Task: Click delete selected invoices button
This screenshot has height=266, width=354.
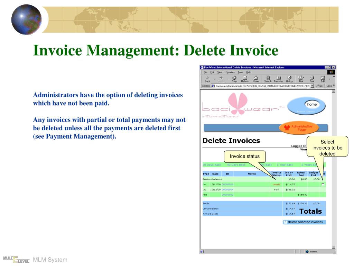Action: [x=304, y=222]
